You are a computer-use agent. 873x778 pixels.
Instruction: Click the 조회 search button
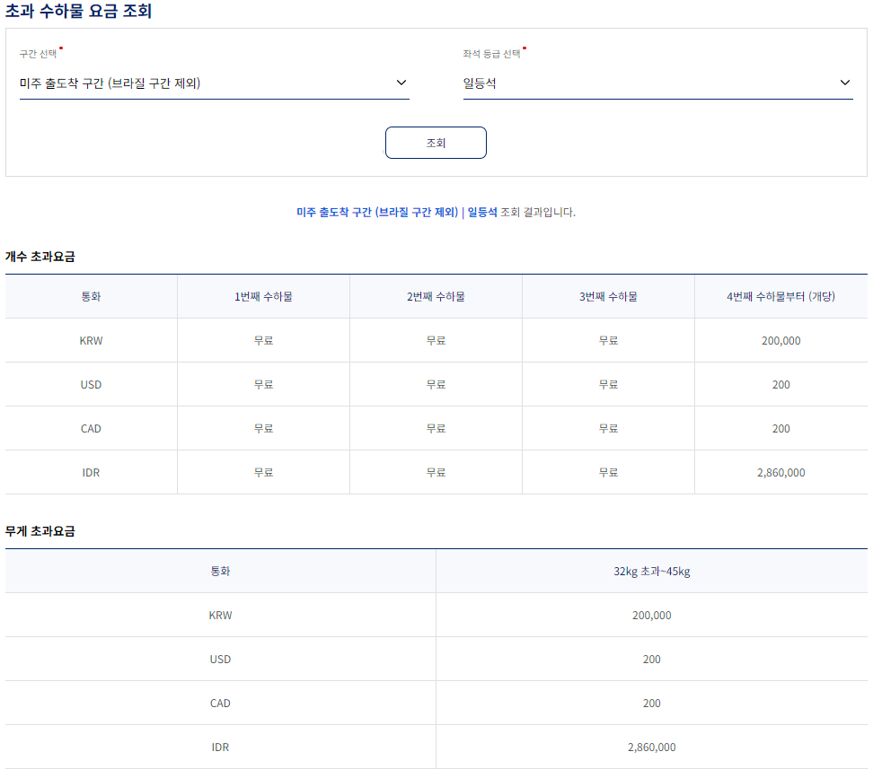coord(436,142)
